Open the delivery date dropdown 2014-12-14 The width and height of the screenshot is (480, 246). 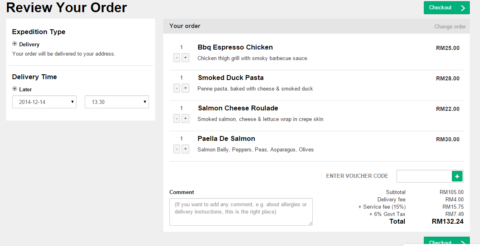pyautogui.click(x=44, y=102)
